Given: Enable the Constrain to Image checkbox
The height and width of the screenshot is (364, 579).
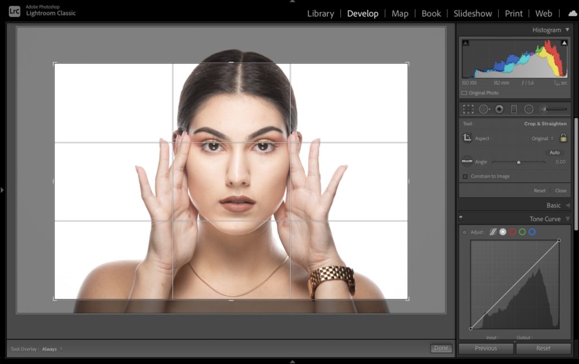Looking at the screenshot, I should [x=465, y=176].
